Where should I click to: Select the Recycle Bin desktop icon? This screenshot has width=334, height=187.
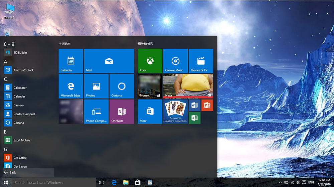tap(9, 32)
